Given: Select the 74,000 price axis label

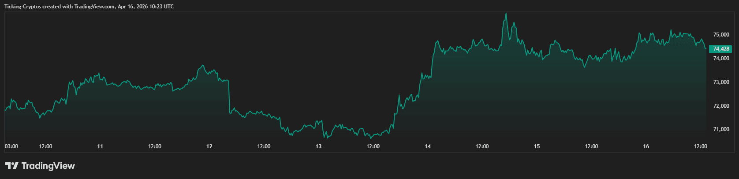Looking at the screenshot, I should coord(721,58).
